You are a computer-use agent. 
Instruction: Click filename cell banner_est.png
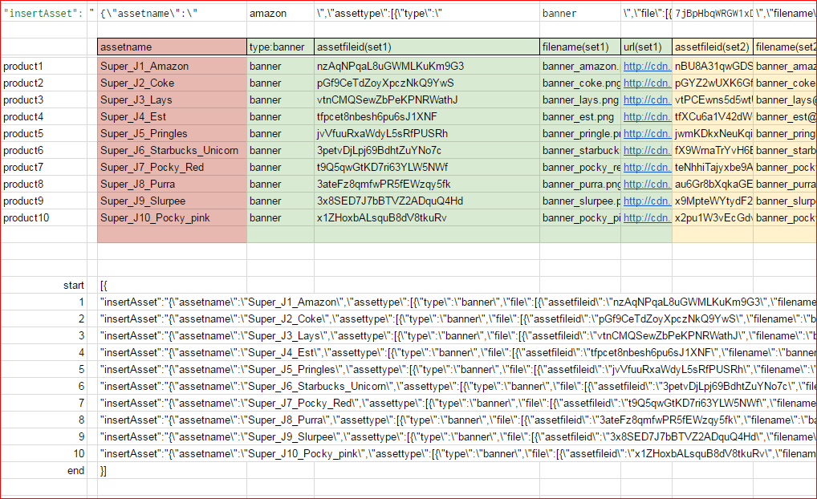tap(580, 116)
